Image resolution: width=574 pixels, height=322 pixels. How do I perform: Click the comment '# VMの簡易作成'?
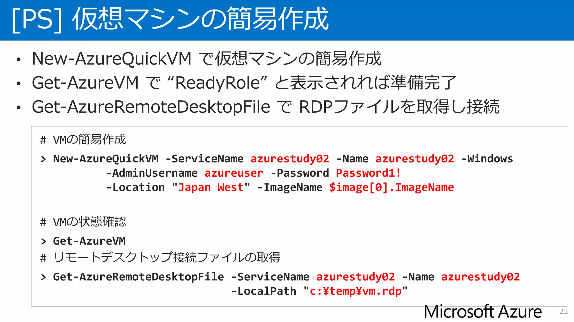[83, 139]
